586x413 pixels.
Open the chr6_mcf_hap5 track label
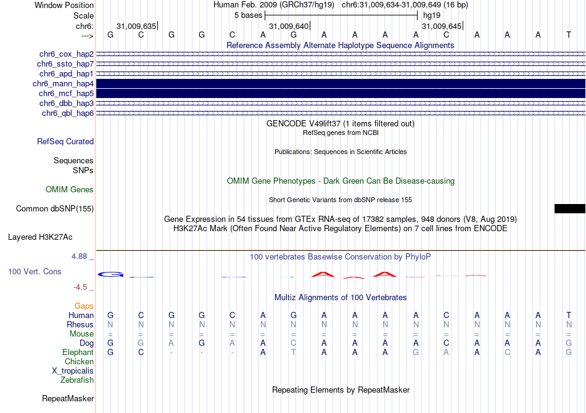click(x=66, y=93)
